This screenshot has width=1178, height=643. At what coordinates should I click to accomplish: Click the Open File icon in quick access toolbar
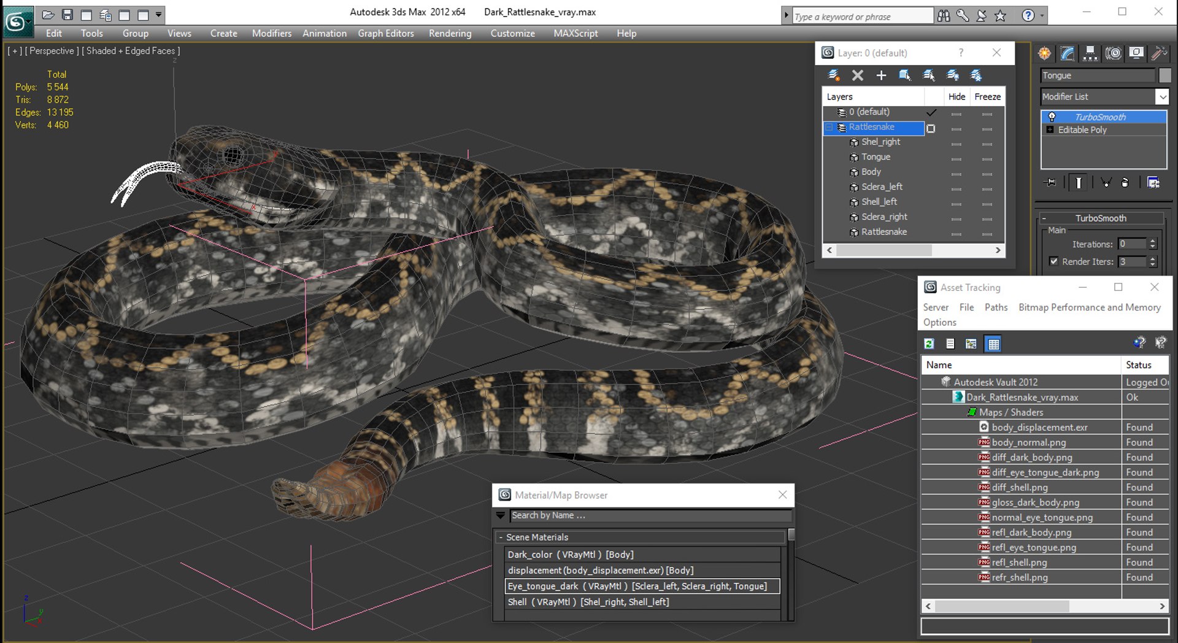[48, 15]
